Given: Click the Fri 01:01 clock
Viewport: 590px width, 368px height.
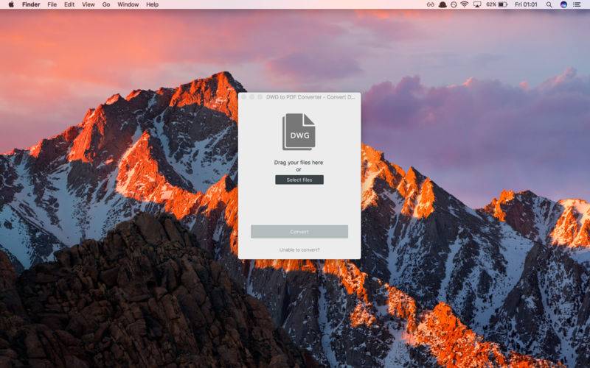Looking at the screenshot, I should [526, 4].
